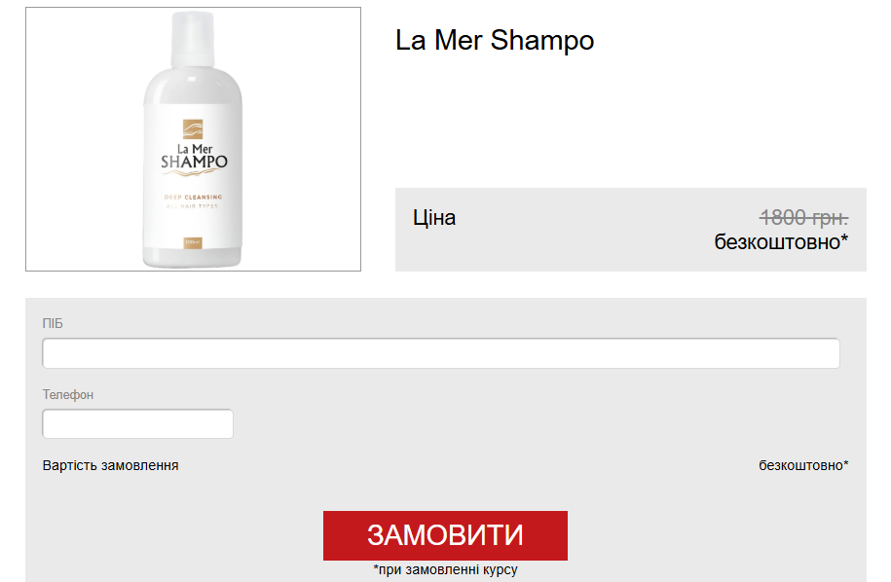Click the Ціна price label
This screenshot has height=582, width=891.
(x=434, y=217)
